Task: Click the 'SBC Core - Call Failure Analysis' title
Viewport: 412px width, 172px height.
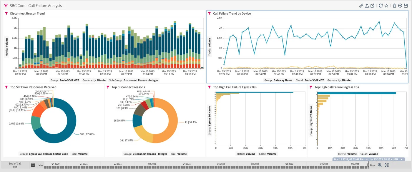Action: [x=36, y=6]
